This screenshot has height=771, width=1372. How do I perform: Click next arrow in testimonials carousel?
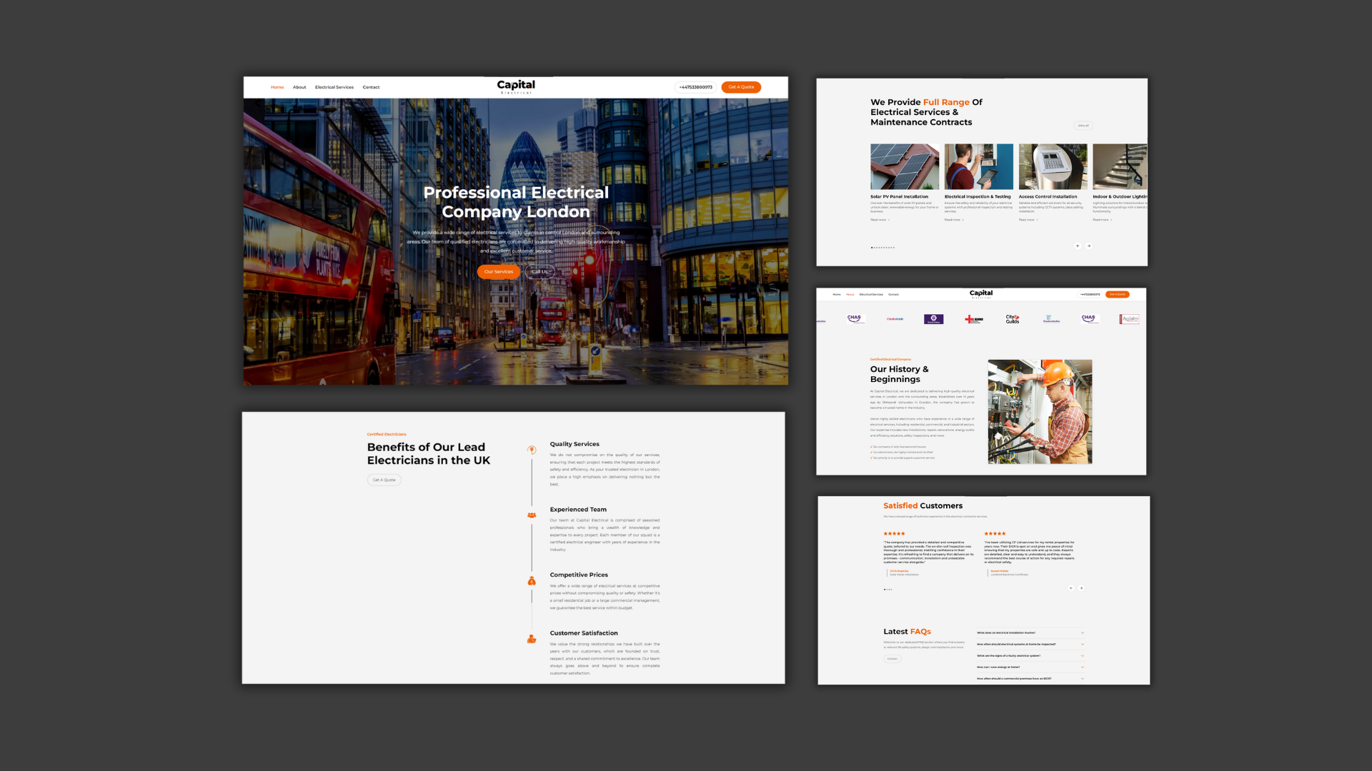[x=1082, y=588]
